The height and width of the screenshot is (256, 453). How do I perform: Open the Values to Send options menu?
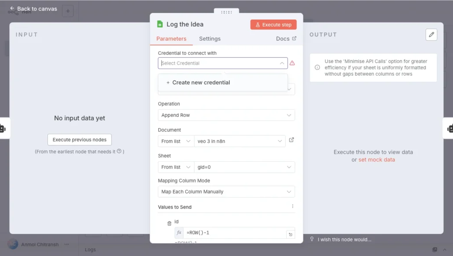click(292, 206)
